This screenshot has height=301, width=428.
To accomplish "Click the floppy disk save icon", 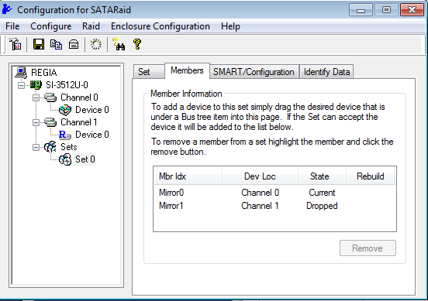I will [x=39, y=44].
